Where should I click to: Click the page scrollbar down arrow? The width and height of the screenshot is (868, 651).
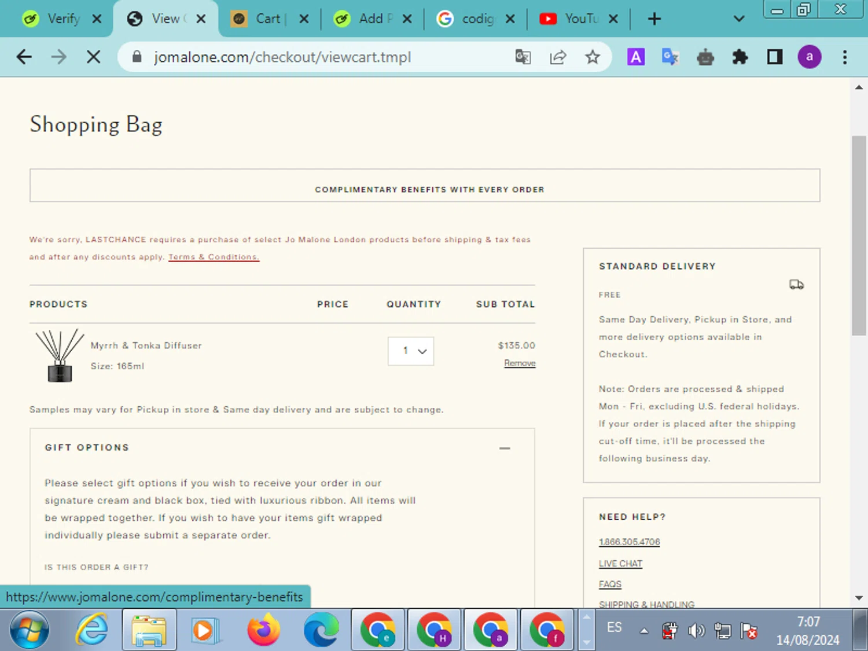[x=859, y=598]
